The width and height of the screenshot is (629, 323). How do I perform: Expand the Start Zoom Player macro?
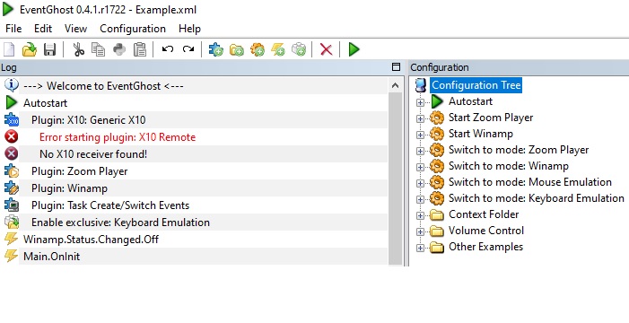tap(420, 118)
